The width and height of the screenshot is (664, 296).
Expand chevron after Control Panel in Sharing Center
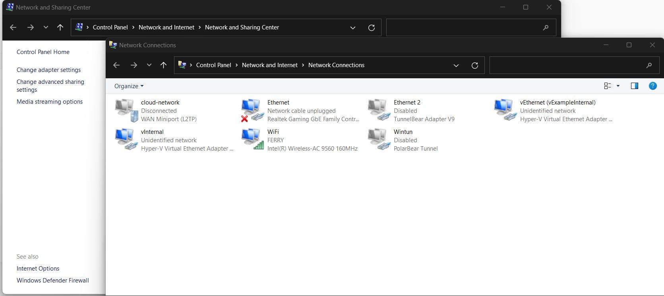tap(133, 27)
